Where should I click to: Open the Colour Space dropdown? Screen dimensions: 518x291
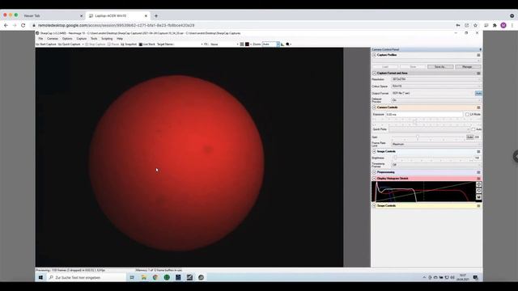point(436,86)
